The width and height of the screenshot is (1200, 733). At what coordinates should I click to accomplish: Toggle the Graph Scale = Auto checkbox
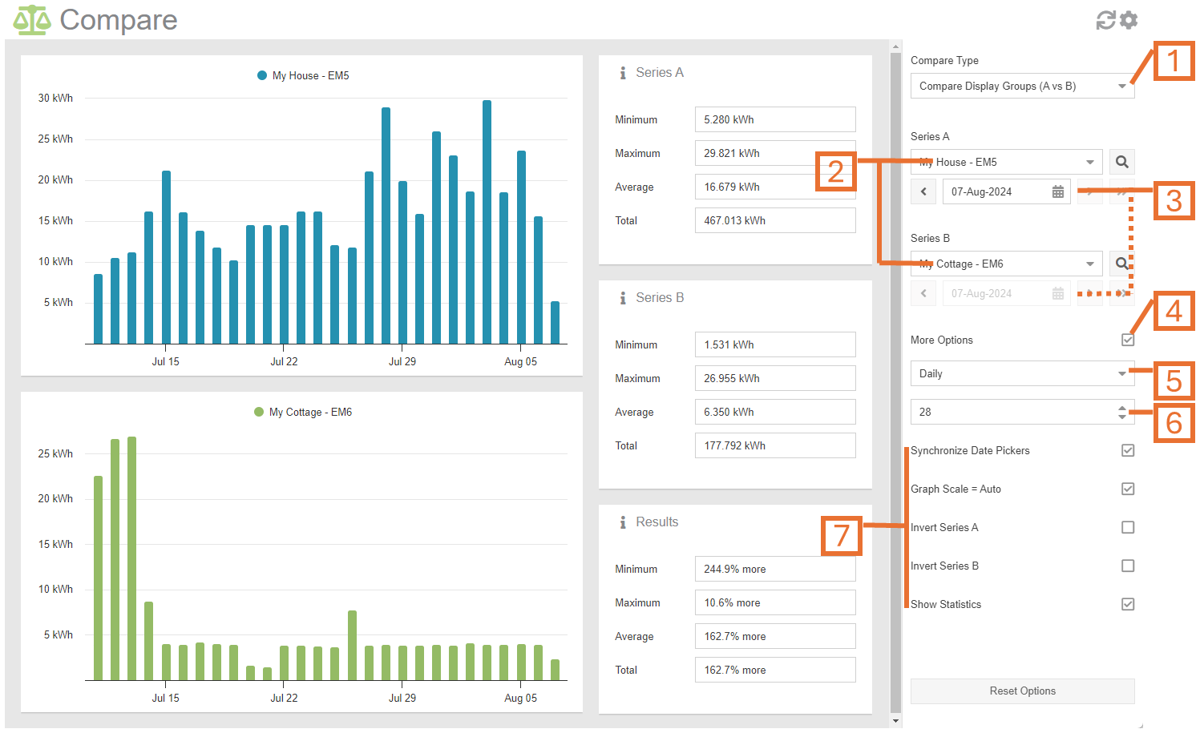[1128, 489]
